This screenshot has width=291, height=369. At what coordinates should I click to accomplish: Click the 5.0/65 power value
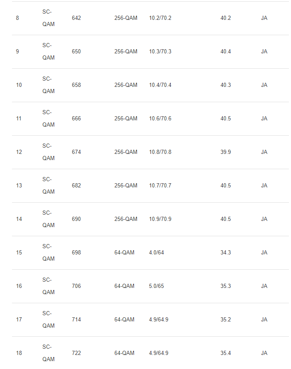coord(156,286)
